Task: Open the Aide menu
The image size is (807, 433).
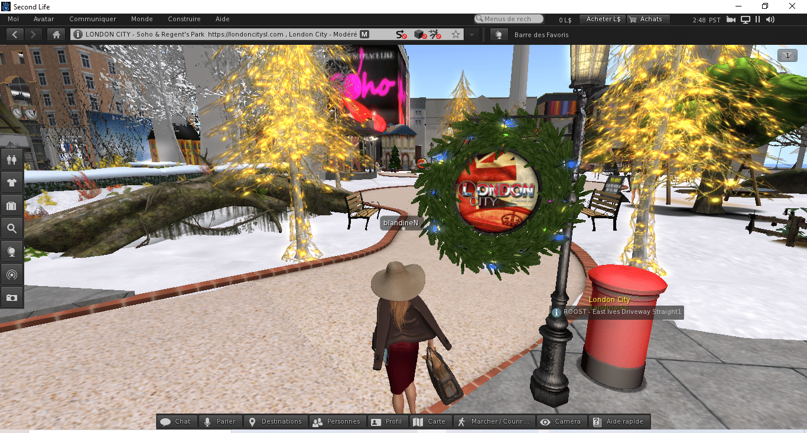Action: click(223, 19)
